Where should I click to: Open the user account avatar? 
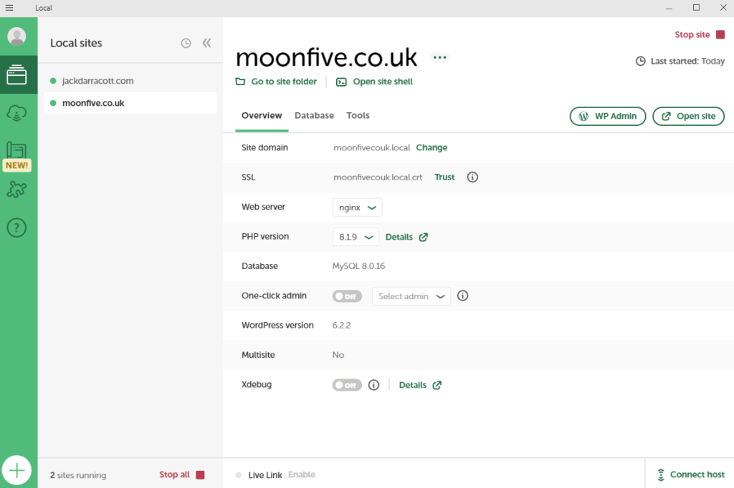[x=17, y=36]
